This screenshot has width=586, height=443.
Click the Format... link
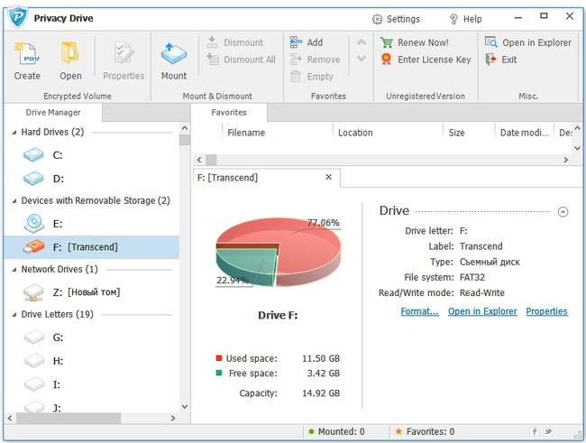pos(420,311)
